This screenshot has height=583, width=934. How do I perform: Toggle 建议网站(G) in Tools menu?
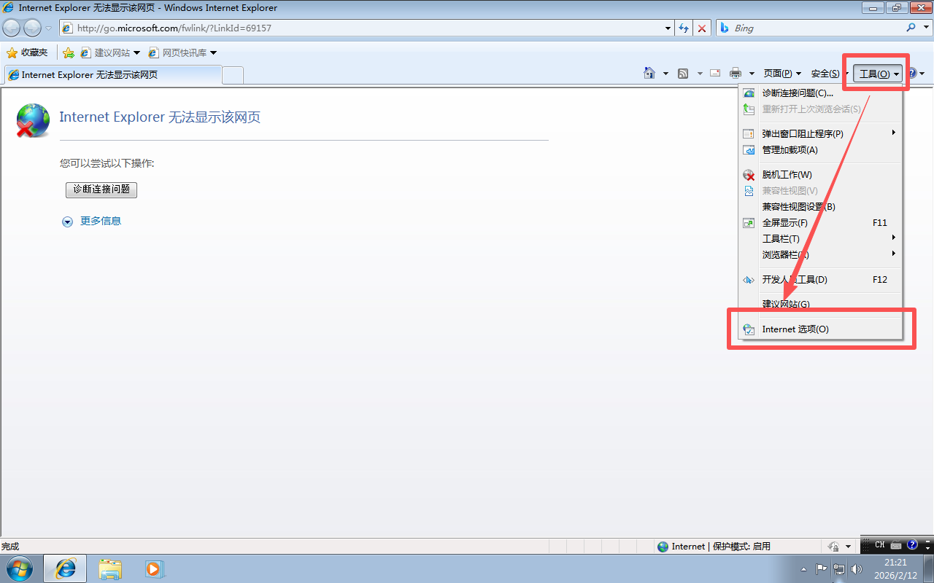[x=821, y=305]
